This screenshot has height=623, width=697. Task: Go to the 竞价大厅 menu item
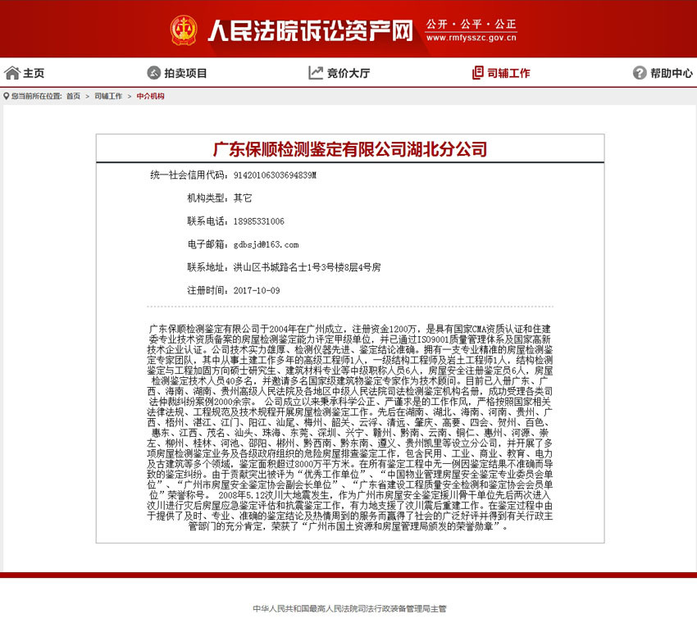tap(348, 73)
